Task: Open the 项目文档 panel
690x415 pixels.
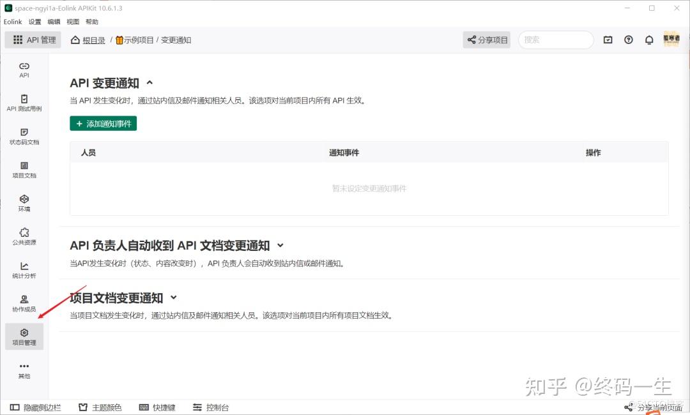Action: pos(24,169)
